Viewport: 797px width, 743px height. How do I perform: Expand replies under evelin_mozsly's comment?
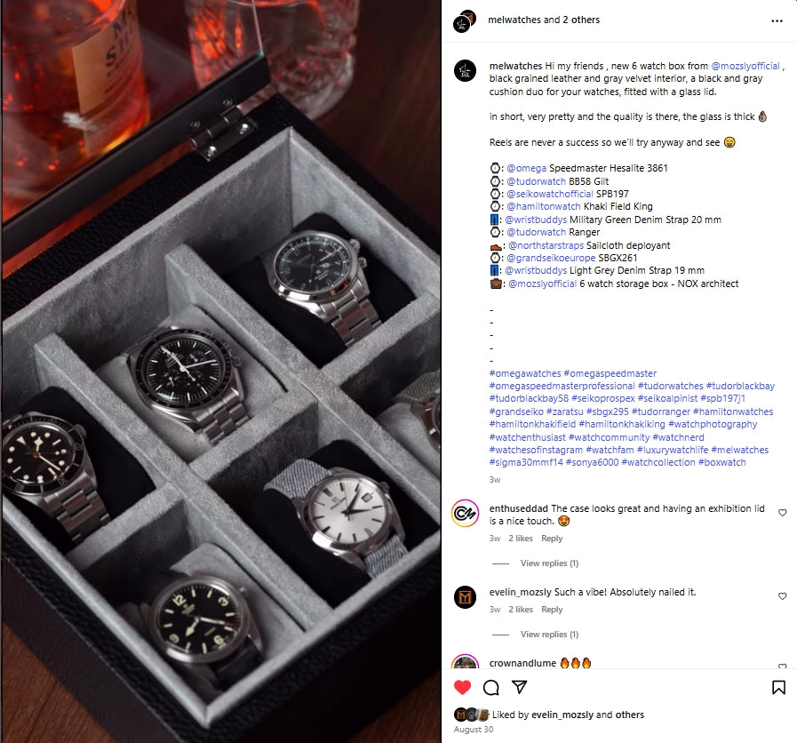point(549,635)
